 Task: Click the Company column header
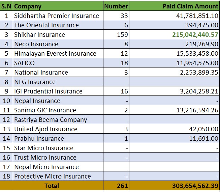tap(28, 6)
